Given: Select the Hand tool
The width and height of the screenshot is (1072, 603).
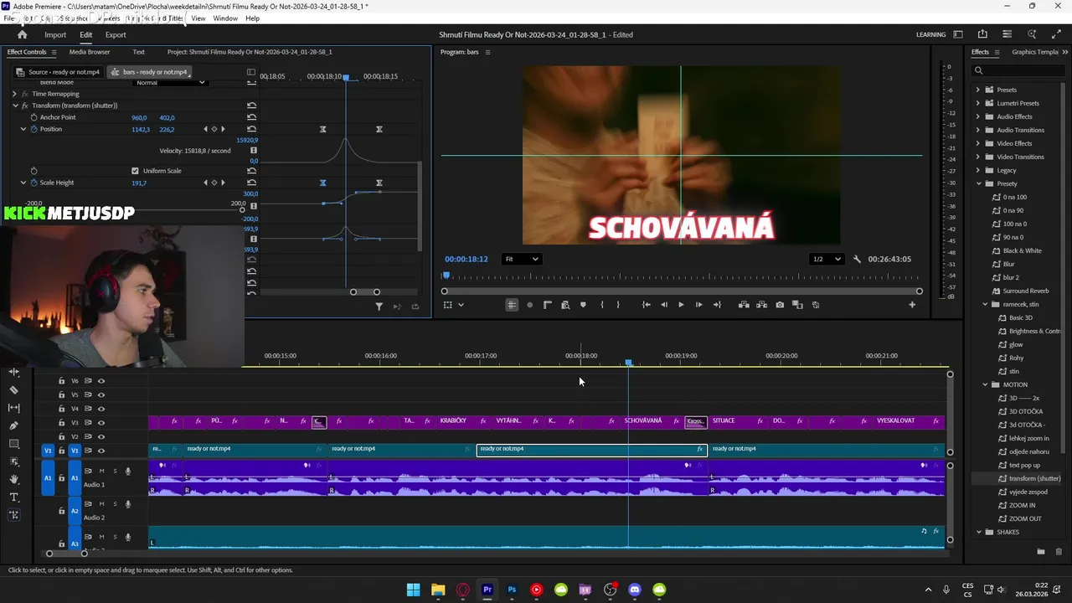Looking at the screenshot, I should click(x=14, y=479).
